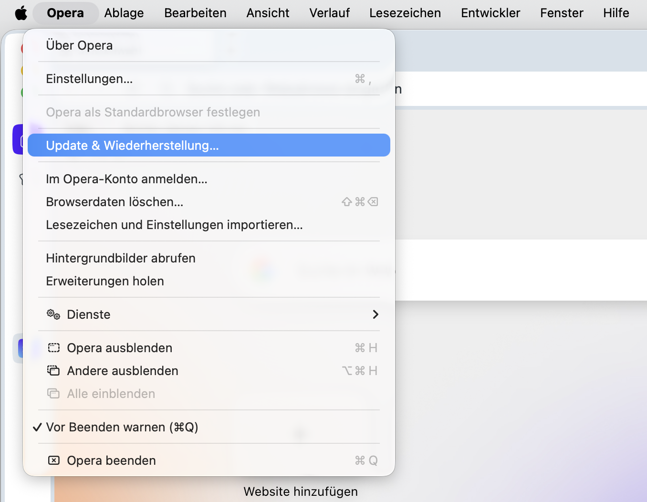
Task: Select Lesezeichen und Einstellungen importieren…
Action: tap(209, 225)
